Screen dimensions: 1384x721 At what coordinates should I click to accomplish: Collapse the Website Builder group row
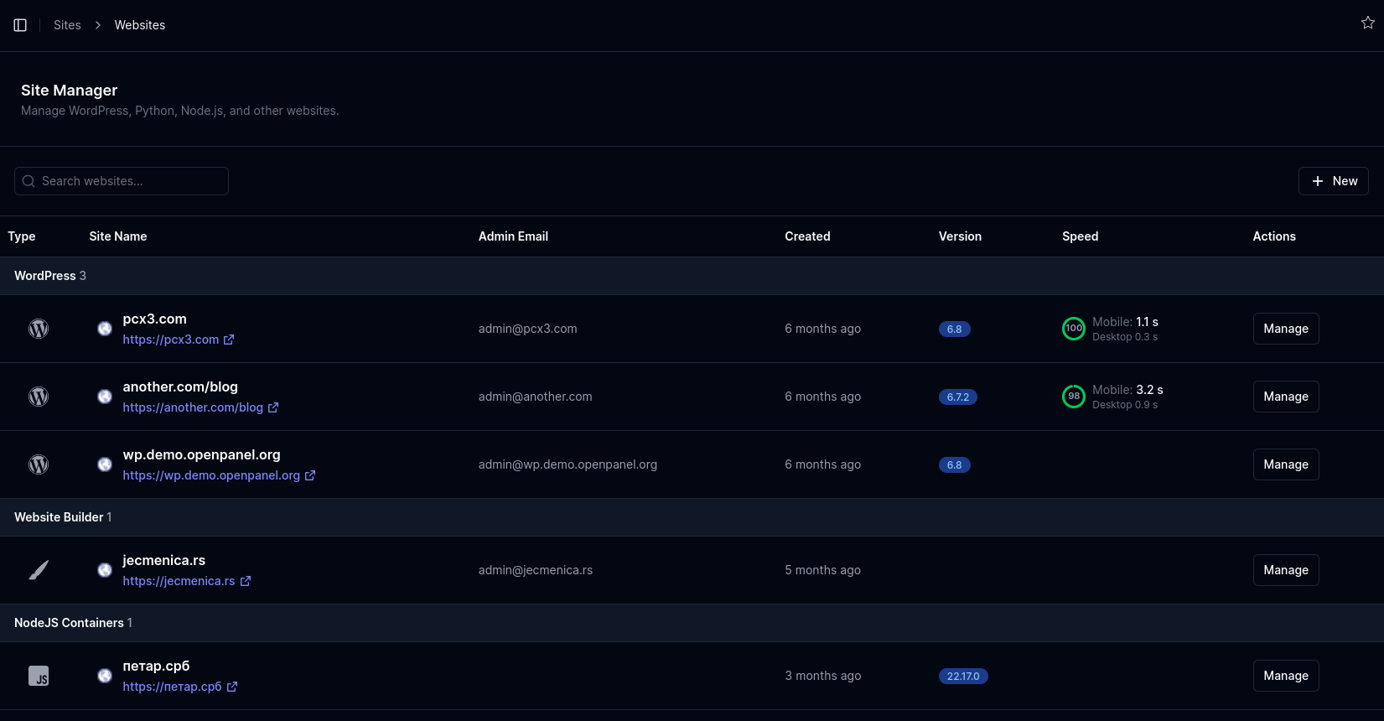63,517
